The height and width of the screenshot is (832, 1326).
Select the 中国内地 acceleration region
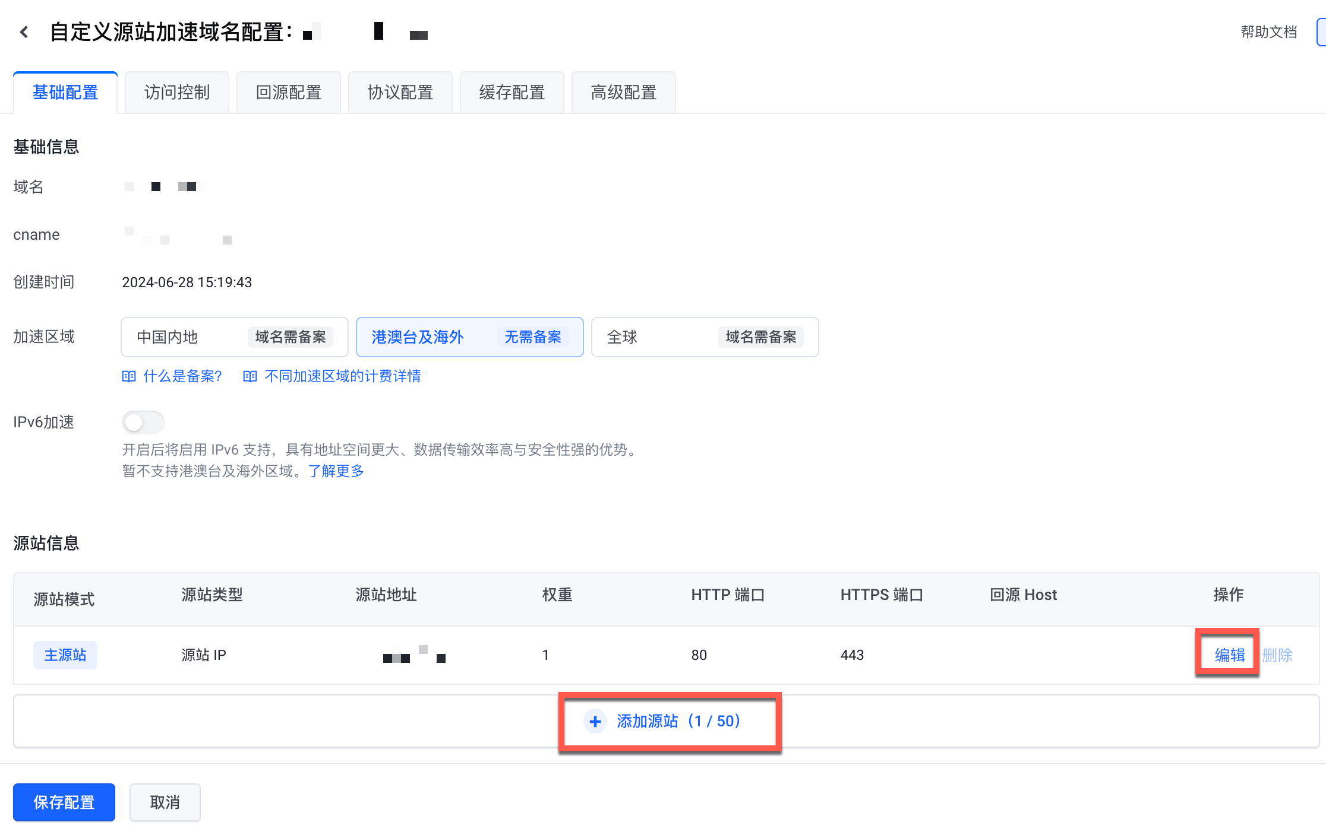[x=235, y=337]
